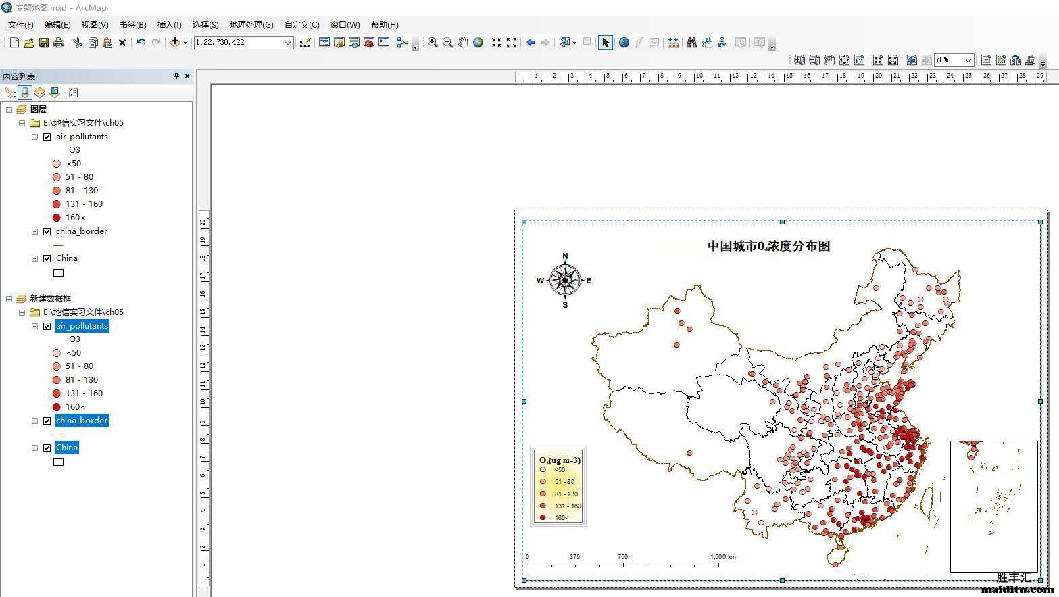Click the red 160< symbol swatch
Screen dimensions: 1059x597
(x=56, y=217)
